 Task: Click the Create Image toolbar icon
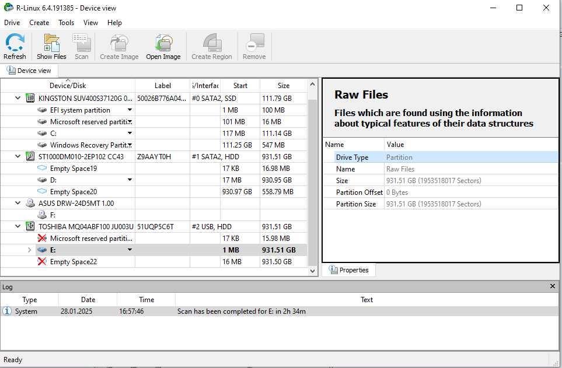pos(119,47)
